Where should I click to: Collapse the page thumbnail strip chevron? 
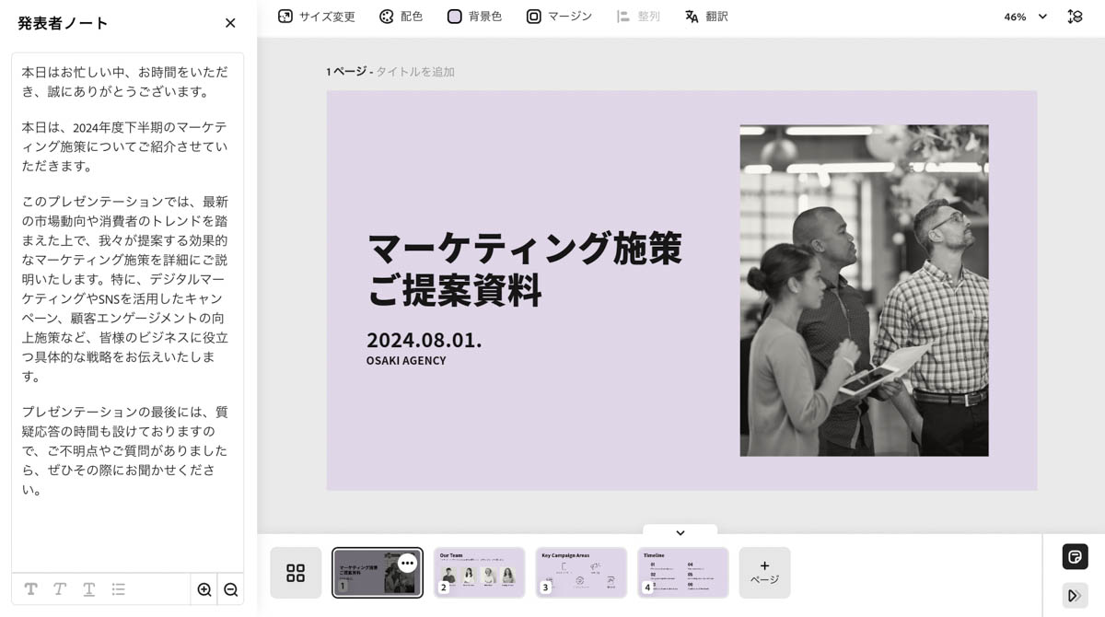680,532
